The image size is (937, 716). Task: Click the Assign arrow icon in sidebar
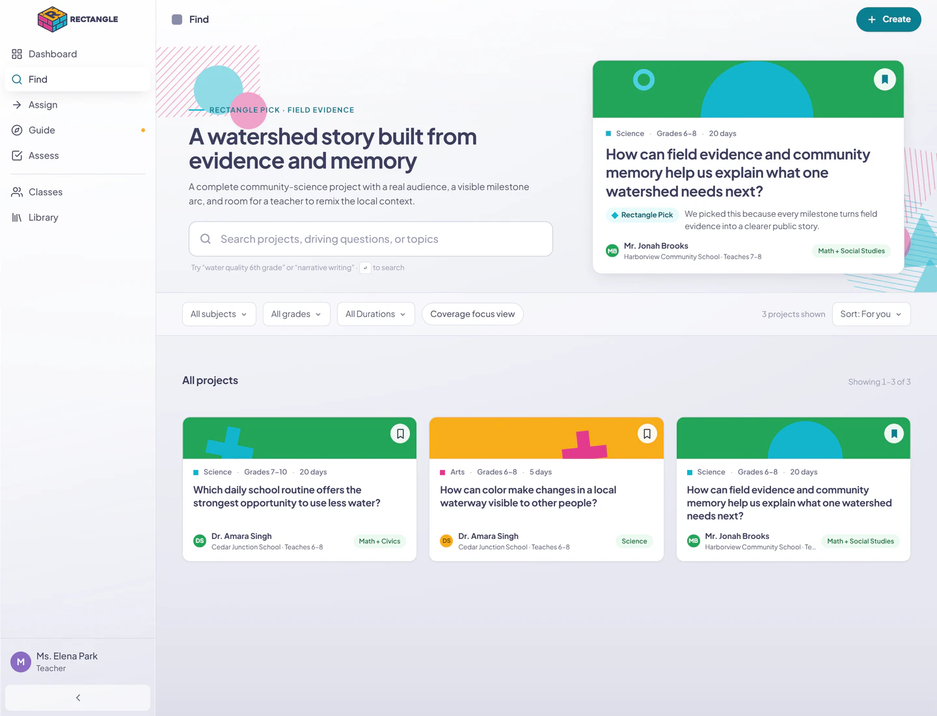click(x=17, y=105)
